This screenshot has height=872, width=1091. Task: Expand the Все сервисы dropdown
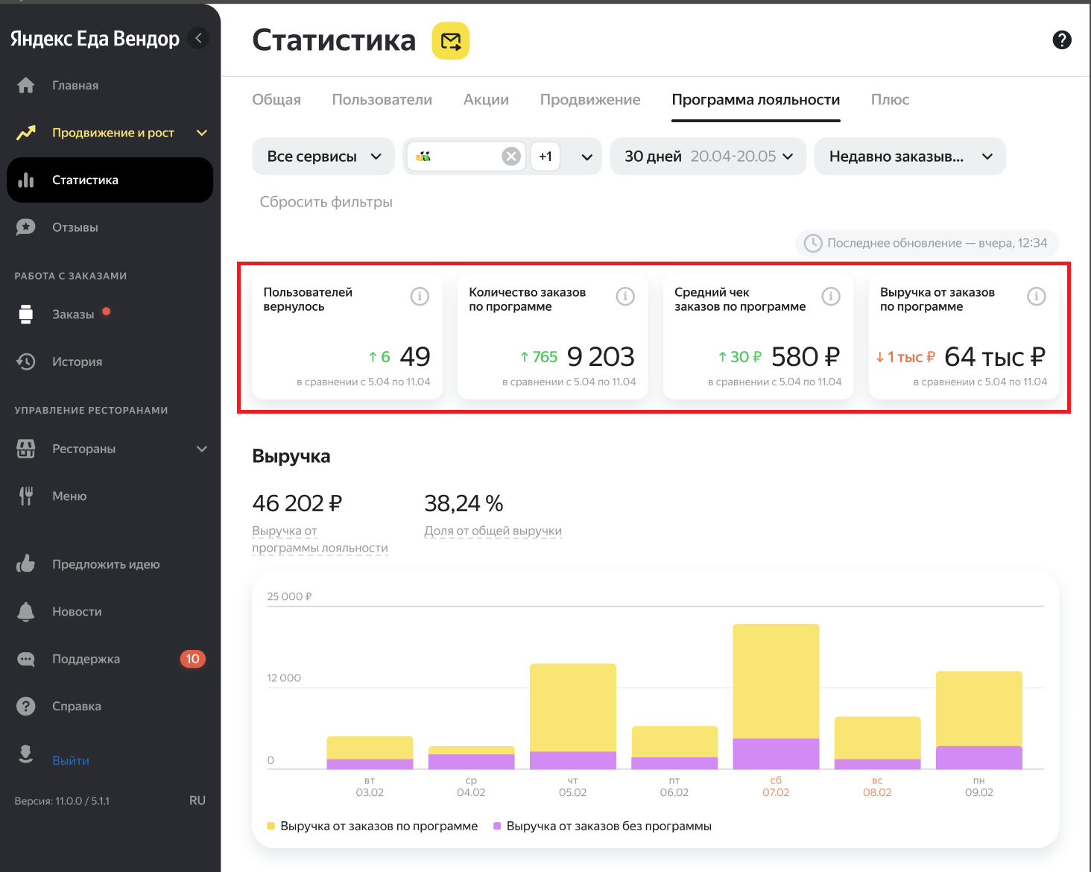pos(323,157)
